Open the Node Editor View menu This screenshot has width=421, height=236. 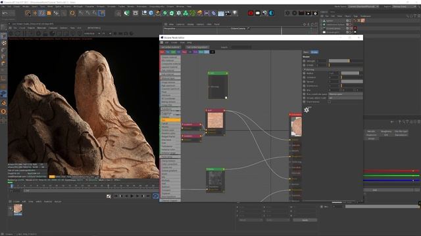pyautogui.click(x=182, y=43)
